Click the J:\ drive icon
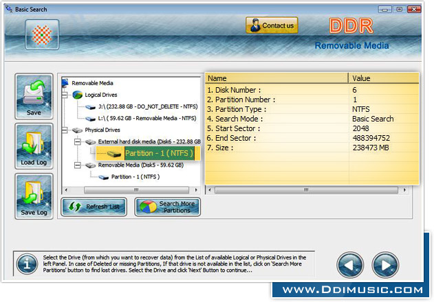The height and width of the screenshot is (302, 434). pyautogui.click(x=91, y=107)
